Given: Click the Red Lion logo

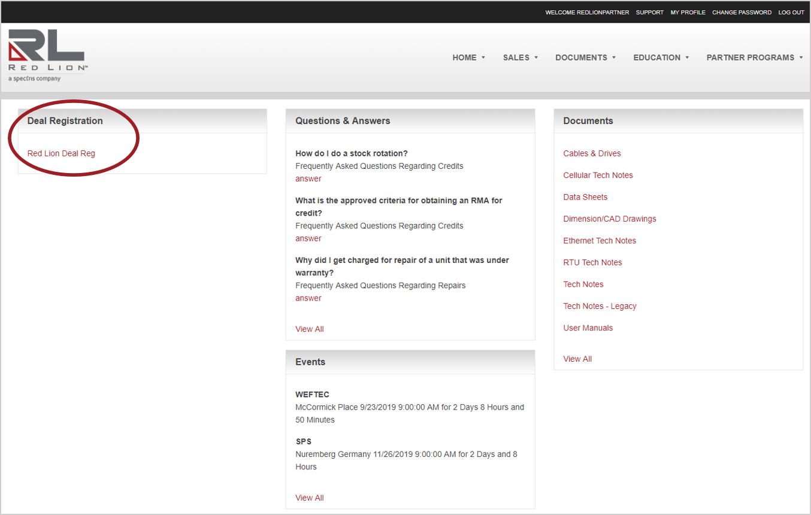Looking at the screenshot, I should click(x=47, y=55).
